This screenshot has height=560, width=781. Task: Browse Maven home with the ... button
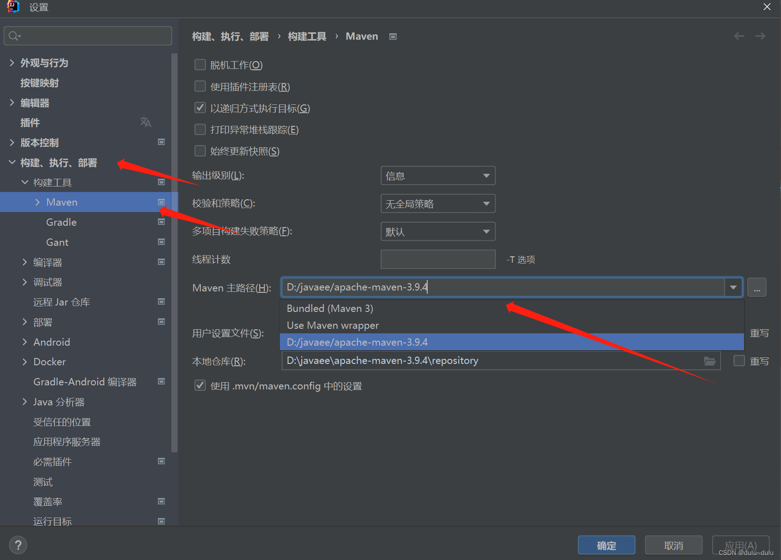756,287
